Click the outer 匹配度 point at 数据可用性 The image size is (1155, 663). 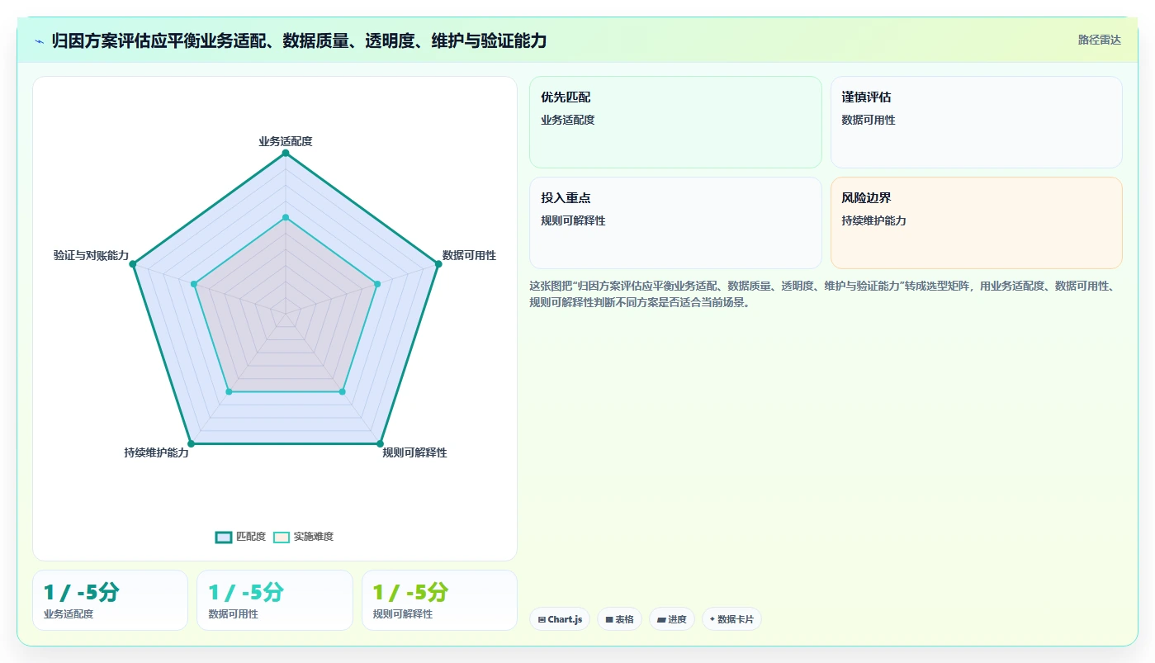(x=438, y=264)
